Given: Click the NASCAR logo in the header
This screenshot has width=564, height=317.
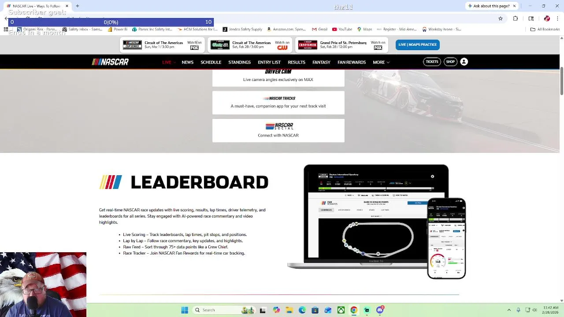Looking at the screenshot, I should point(110,62).
